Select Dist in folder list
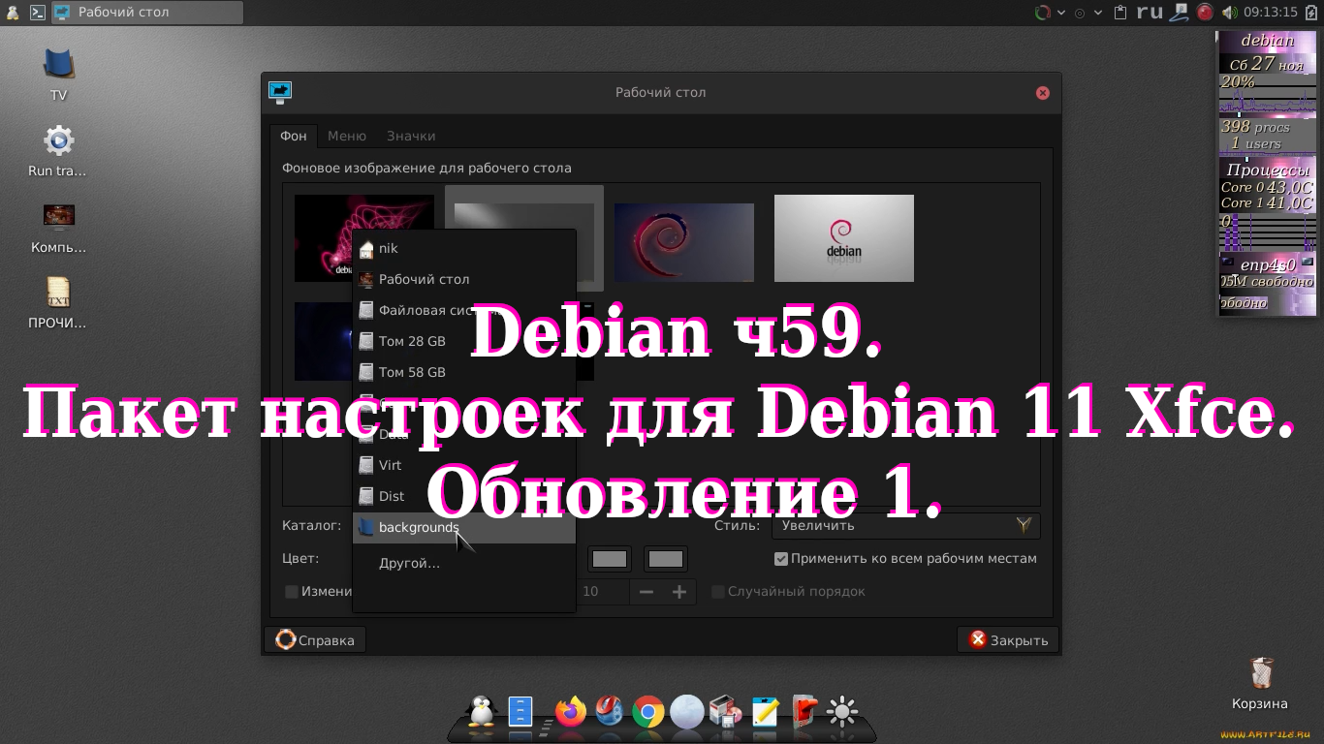The height and width of the screenshot is (744, 1324). [x=464, y=497]
